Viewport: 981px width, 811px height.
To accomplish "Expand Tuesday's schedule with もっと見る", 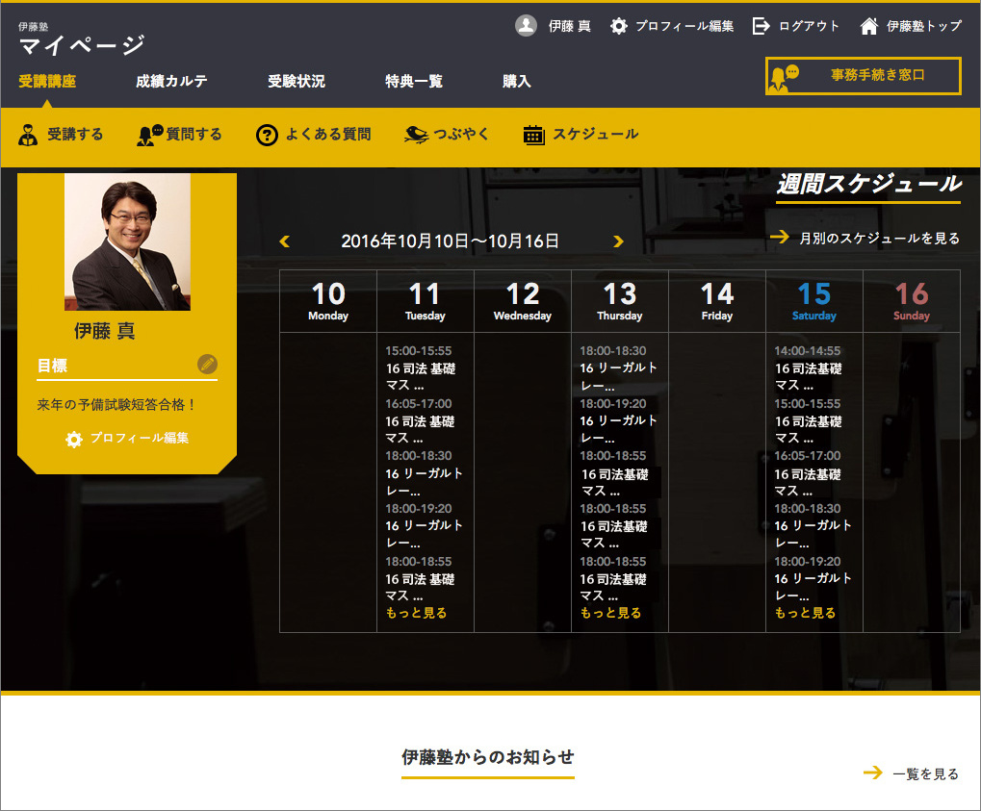I will tap(416, 613).
